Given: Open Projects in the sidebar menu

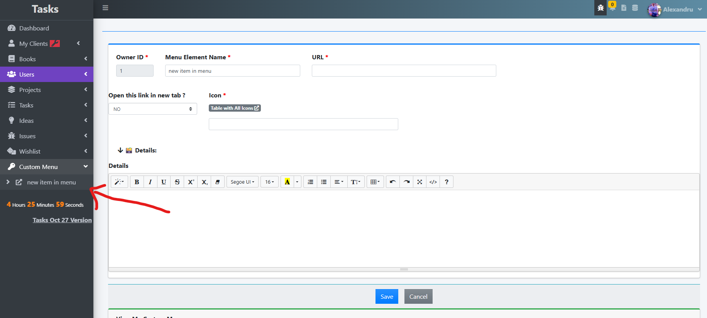Looking at the screenshot, I should (x=30, y=90).
